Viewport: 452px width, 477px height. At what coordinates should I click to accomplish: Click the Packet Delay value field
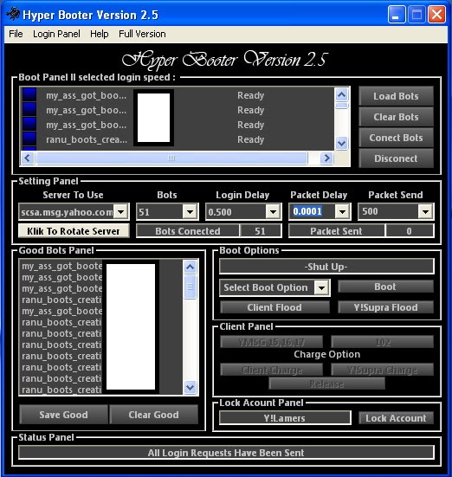(312, 211)
